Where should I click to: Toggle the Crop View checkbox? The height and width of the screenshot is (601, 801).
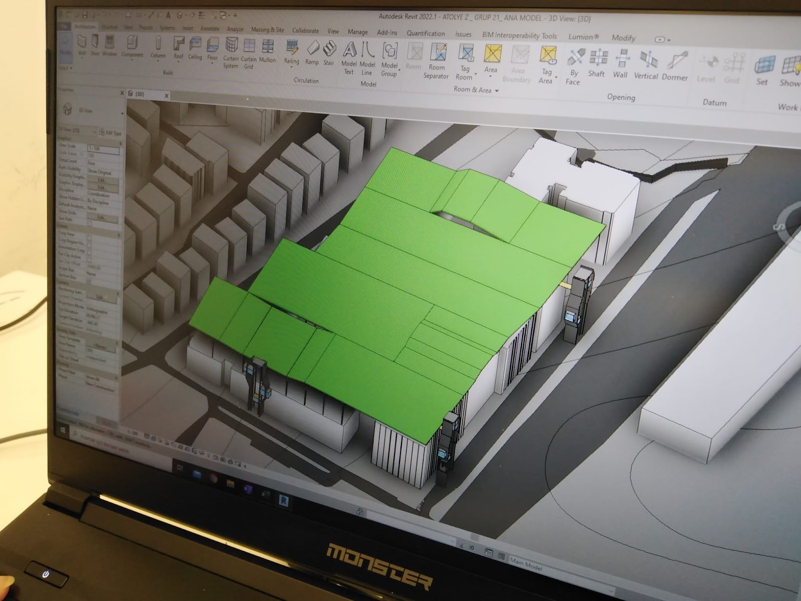pos(90,238)
